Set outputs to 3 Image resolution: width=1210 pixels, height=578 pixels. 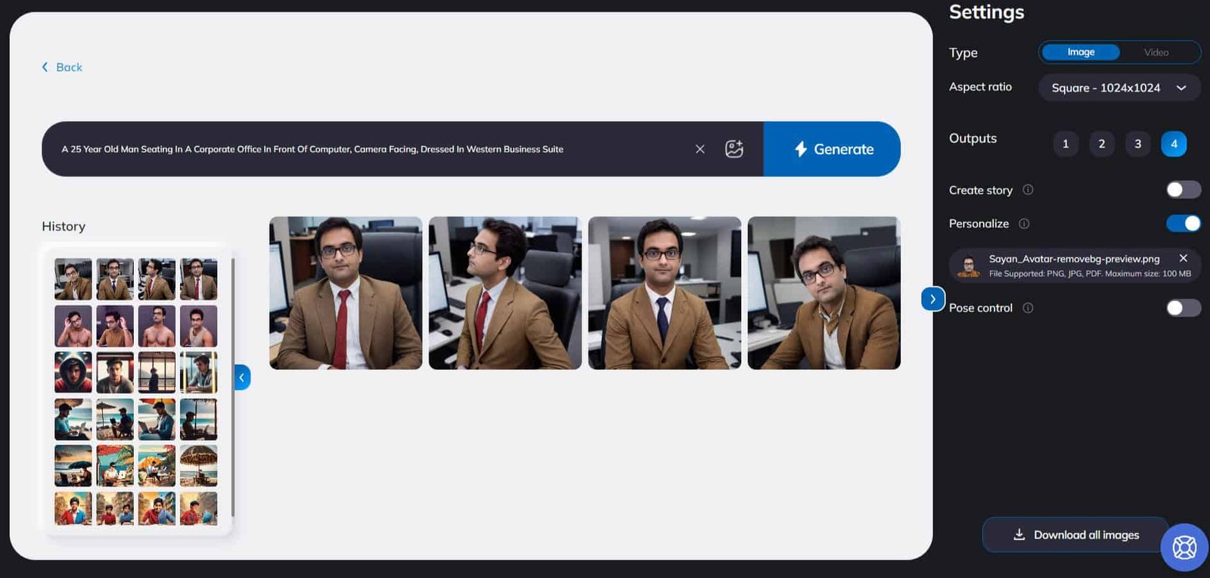tap(1138, 144)
